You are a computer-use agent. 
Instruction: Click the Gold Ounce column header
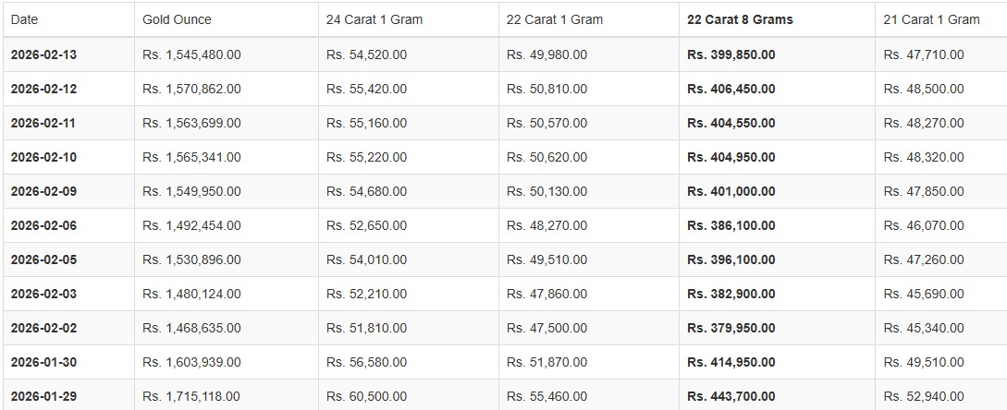[x=177, y=19]
